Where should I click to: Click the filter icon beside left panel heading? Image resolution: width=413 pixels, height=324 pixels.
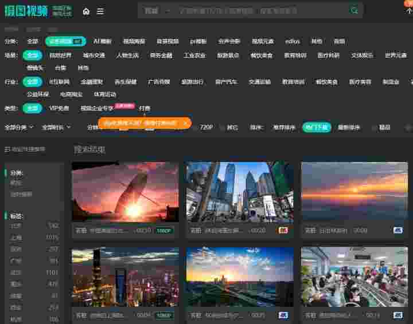coord(7,149)
